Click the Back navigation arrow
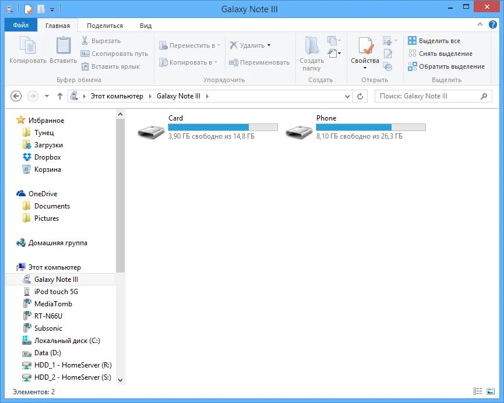504x403 pixels. 16,96
